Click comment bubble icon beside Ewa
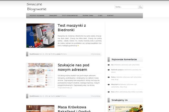This screenshot has height=112, width=169. (109, 92)
